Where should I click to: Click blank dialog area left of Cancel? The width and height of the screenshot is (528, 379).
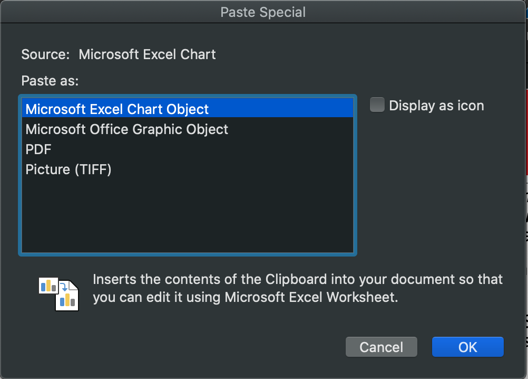tap(211, 347)
